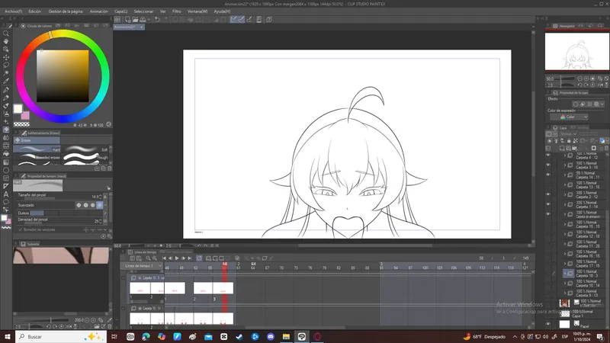610x343 pixels.
Task: Click Play in the timeline
Action: coord(177,258)
